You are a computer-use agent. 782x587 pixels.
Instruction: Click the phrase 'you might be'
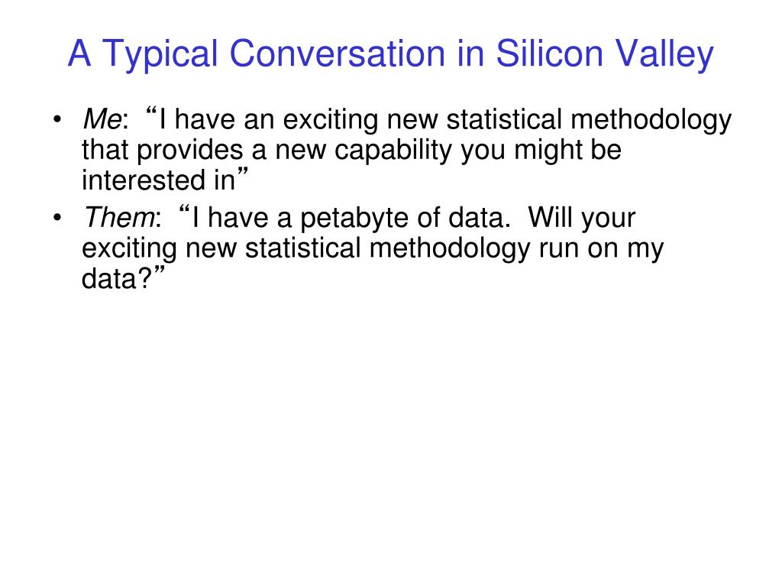click(x=541, y=151)
